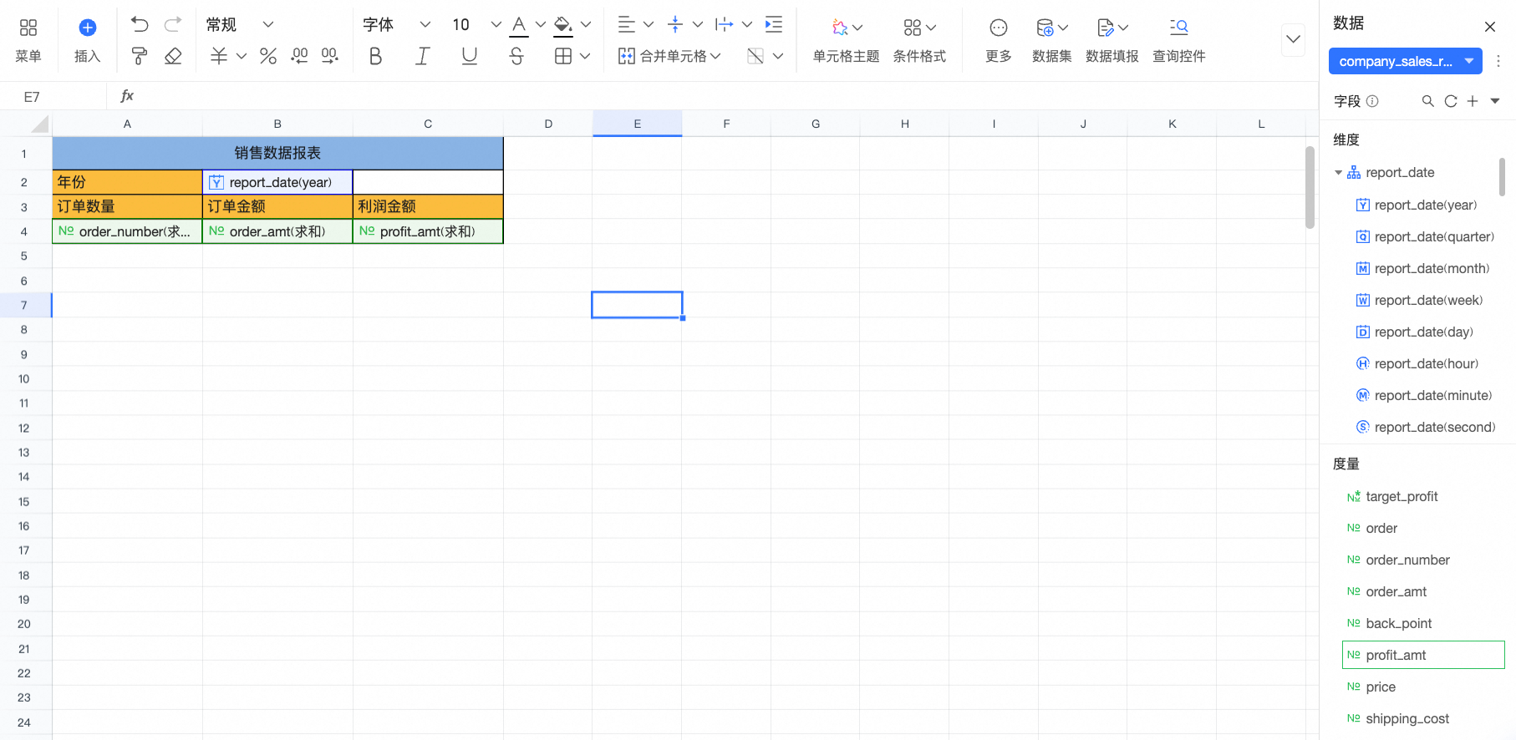Select report_date(quarter) field
The width and height of the screenshot is (1516, 740).
1425,237
